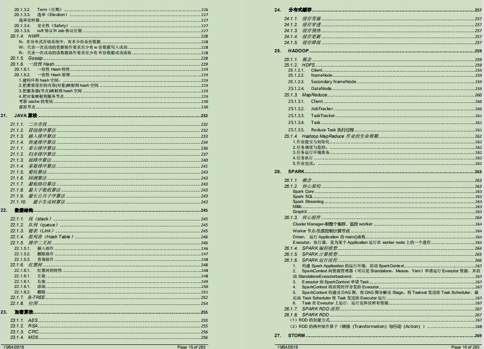Select the '20.1.3.4. 安全性（Safety）' entry

tap(111, 26)
